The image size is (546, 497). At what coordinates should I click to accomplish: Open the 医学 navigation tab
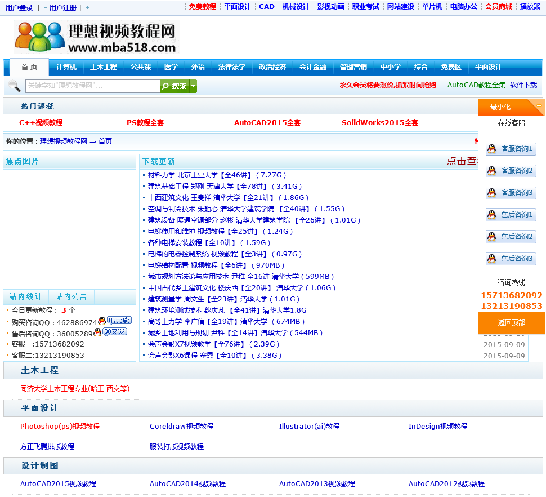pos(171,67)
